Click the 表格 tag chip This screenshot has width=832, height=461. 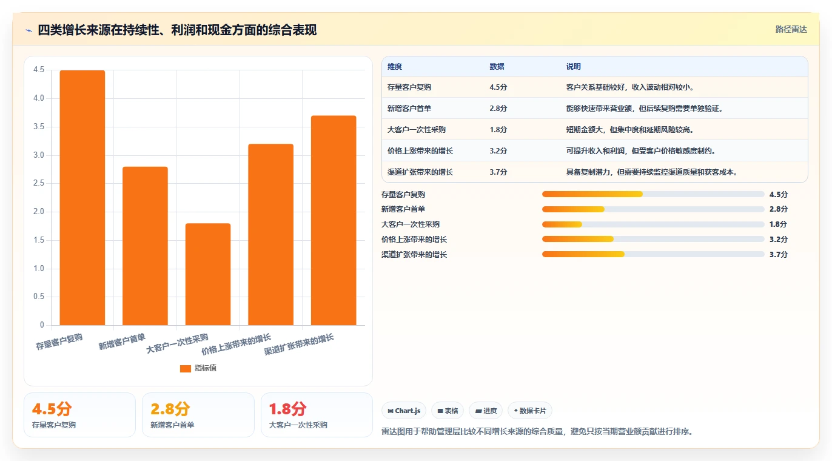pyautogui.click(x=448, y=411)
